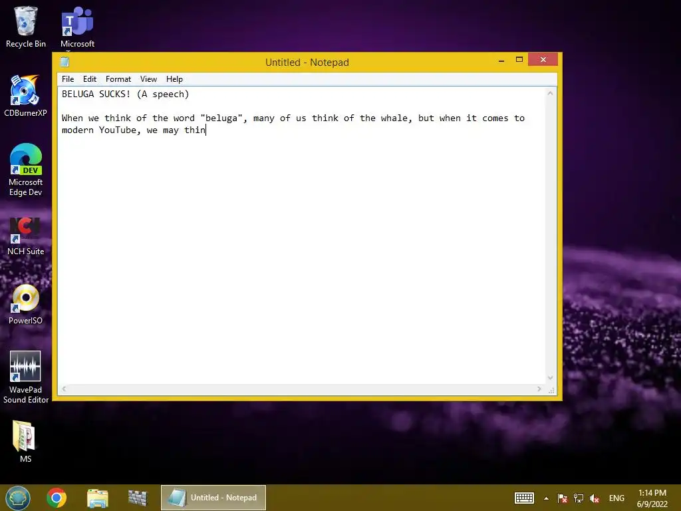Place cursor in "BELUGA SUCKS!" title line
681x511 pixels.
pyautogui.click(x=96, y=94)
